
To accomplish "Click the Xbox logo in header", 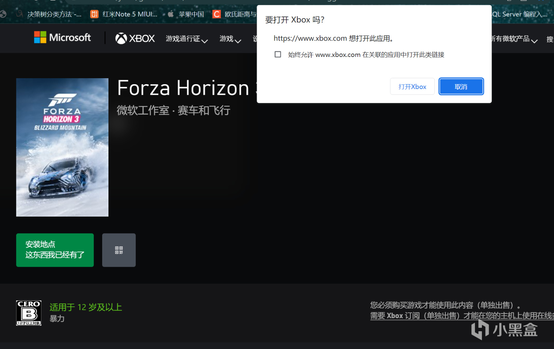I will [x=135, y=39].
